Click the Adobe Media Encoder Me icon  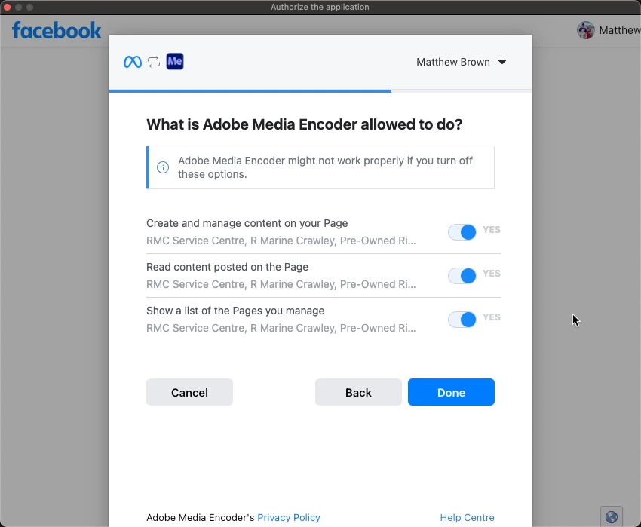tap(175, 61)
